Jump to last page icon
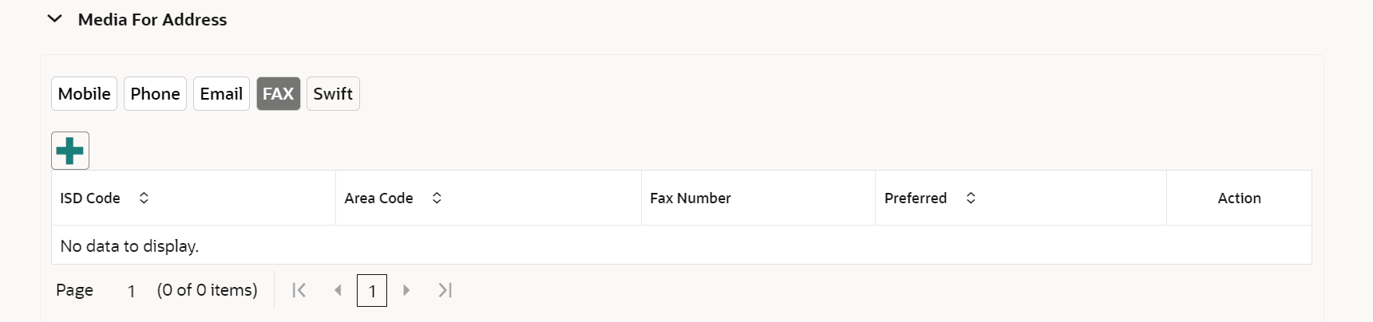 (445, 290)
